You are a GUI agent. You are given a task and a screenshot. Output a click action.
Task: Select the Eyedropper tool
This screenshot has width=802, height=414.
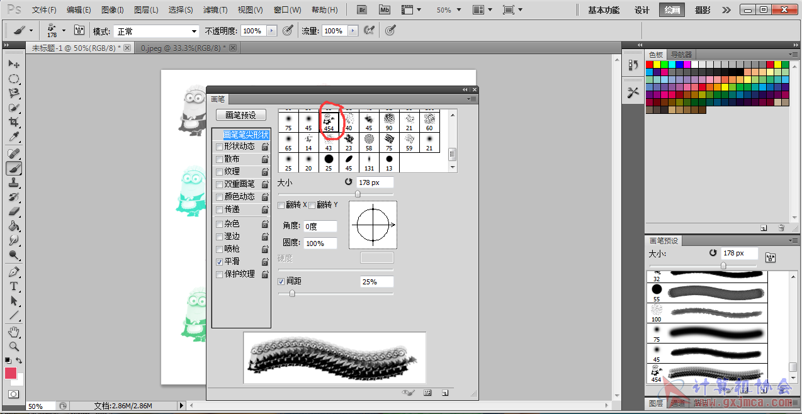point(13,137)
